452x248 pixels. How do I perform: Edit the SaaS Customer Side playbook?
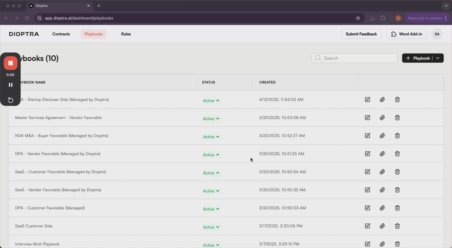[368, 226]
